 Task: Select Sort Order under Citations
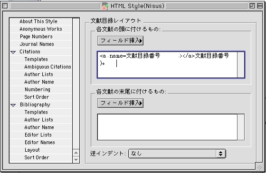tap(41, 97)
